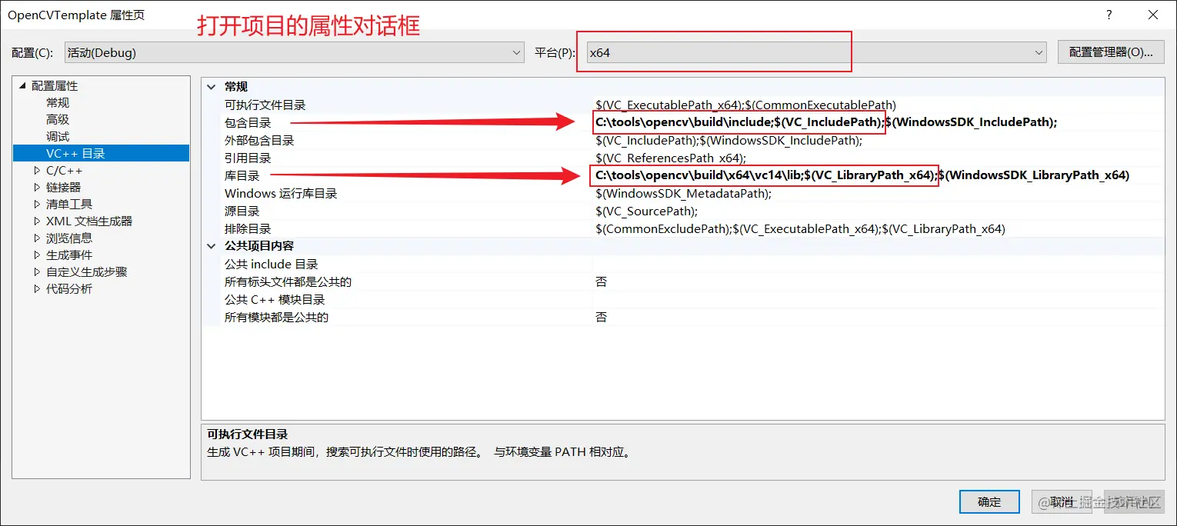Select the 所有标头文件都是公共的 property row

pos(683,281)
